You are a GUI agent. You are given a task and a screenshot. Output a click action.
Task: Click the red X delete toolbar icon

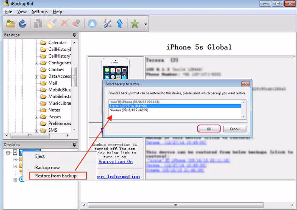pyautogui.click(x=64, y=24)
